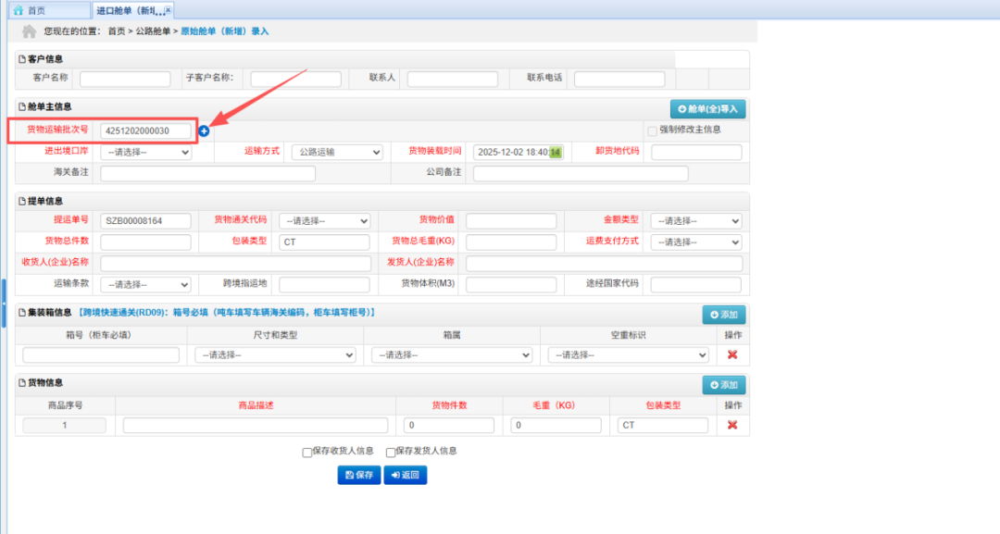
Task: Select the 进口舱单（新增）tab
Action: [x=132, y=10]
